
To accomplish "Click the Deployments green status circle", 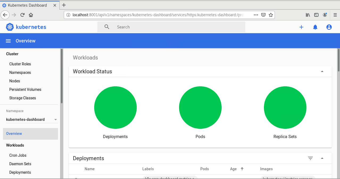I will click(x=115, y=108).
